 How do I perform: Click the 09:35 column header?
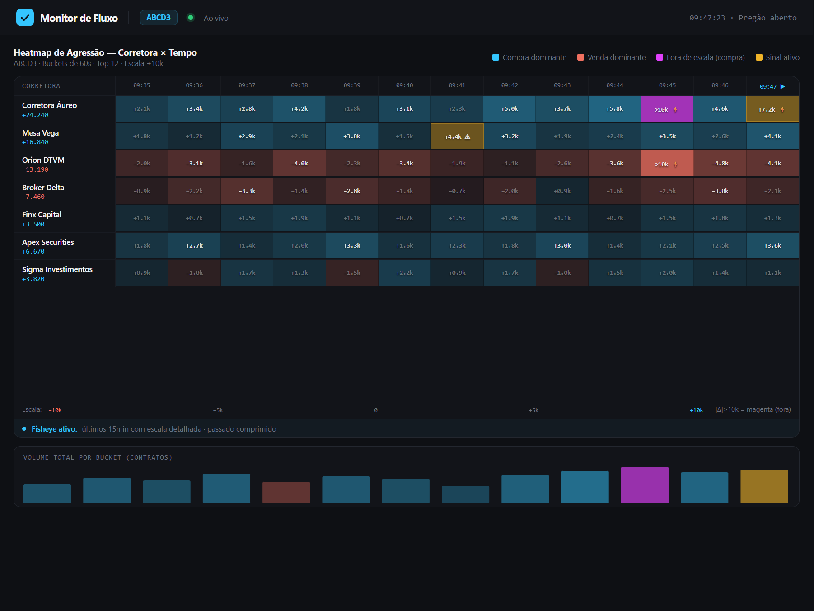coord(142,85)
